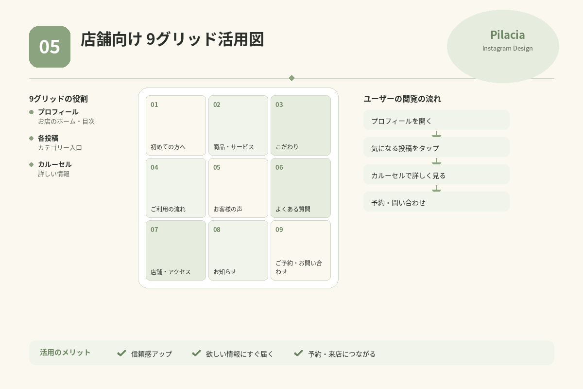Click the text 欲しい情報にすぐ届く
The height and width of the screenshot is (389, 583).
point(240,354)
